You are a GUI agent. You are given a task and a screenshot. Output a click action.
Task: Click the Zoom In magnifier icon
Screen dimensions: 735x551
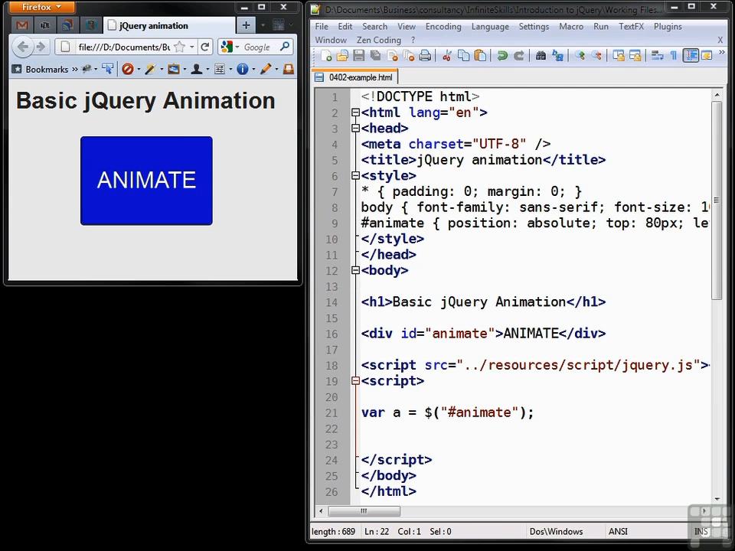click(x=580, y=56)
